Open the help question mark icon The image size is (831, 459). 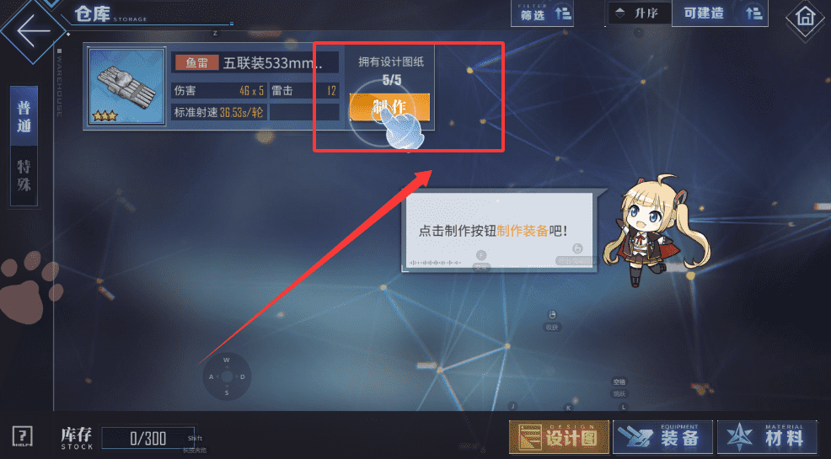pos(22,436)
